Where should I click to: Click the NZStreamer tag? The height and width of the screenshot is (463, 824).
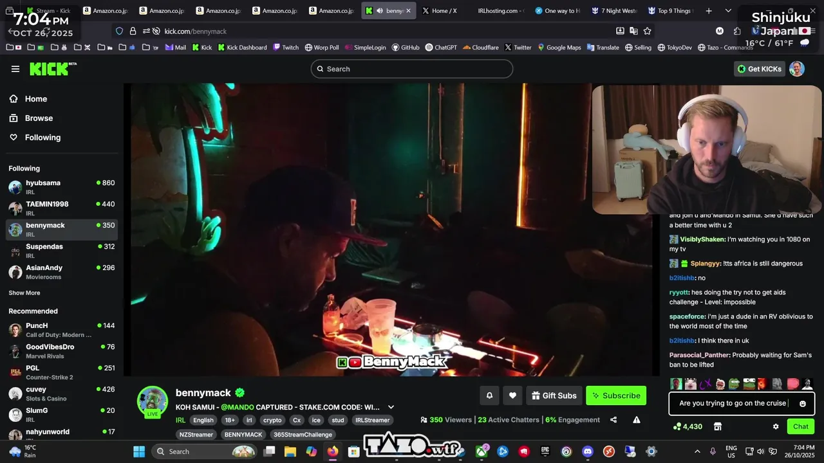coord(196,435)
